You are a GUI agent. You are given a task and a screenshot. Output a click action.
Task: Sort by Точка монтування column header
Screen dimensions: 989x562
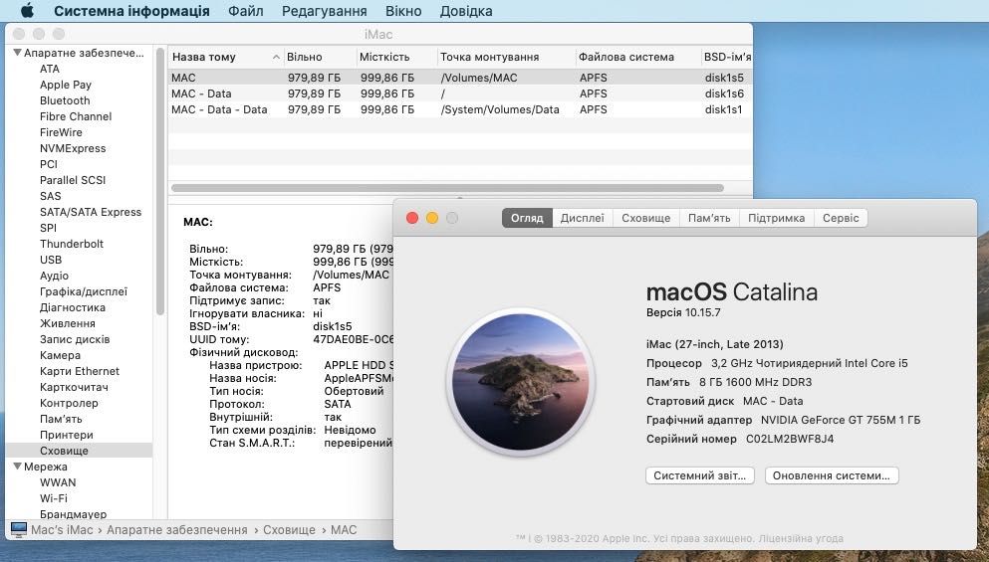507,57
